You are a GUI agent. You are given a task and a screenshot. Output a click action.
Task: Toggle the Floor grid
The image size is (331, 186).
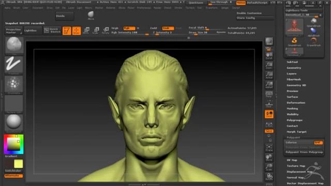coord(269,104)
